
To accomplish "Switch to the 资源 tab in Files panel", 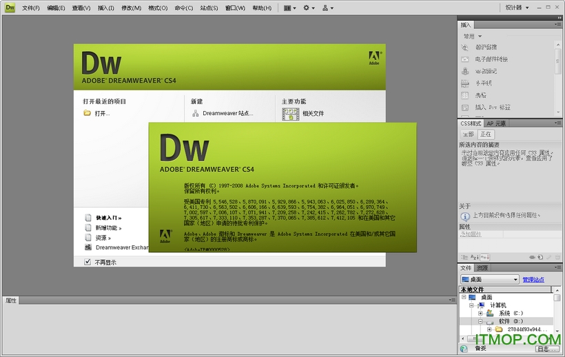I will [x=482, y=267].
